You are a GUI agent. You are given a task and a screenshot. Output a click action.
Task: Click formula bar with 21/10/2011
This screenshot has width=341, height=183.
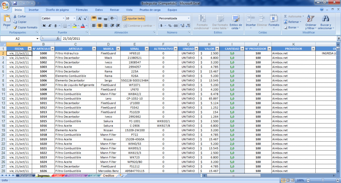coord(198,38)
